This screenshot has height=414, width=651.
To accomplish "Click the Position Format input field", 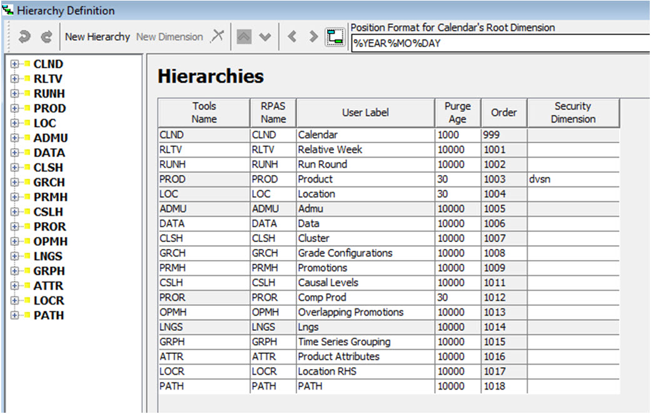I will [500, 44].
